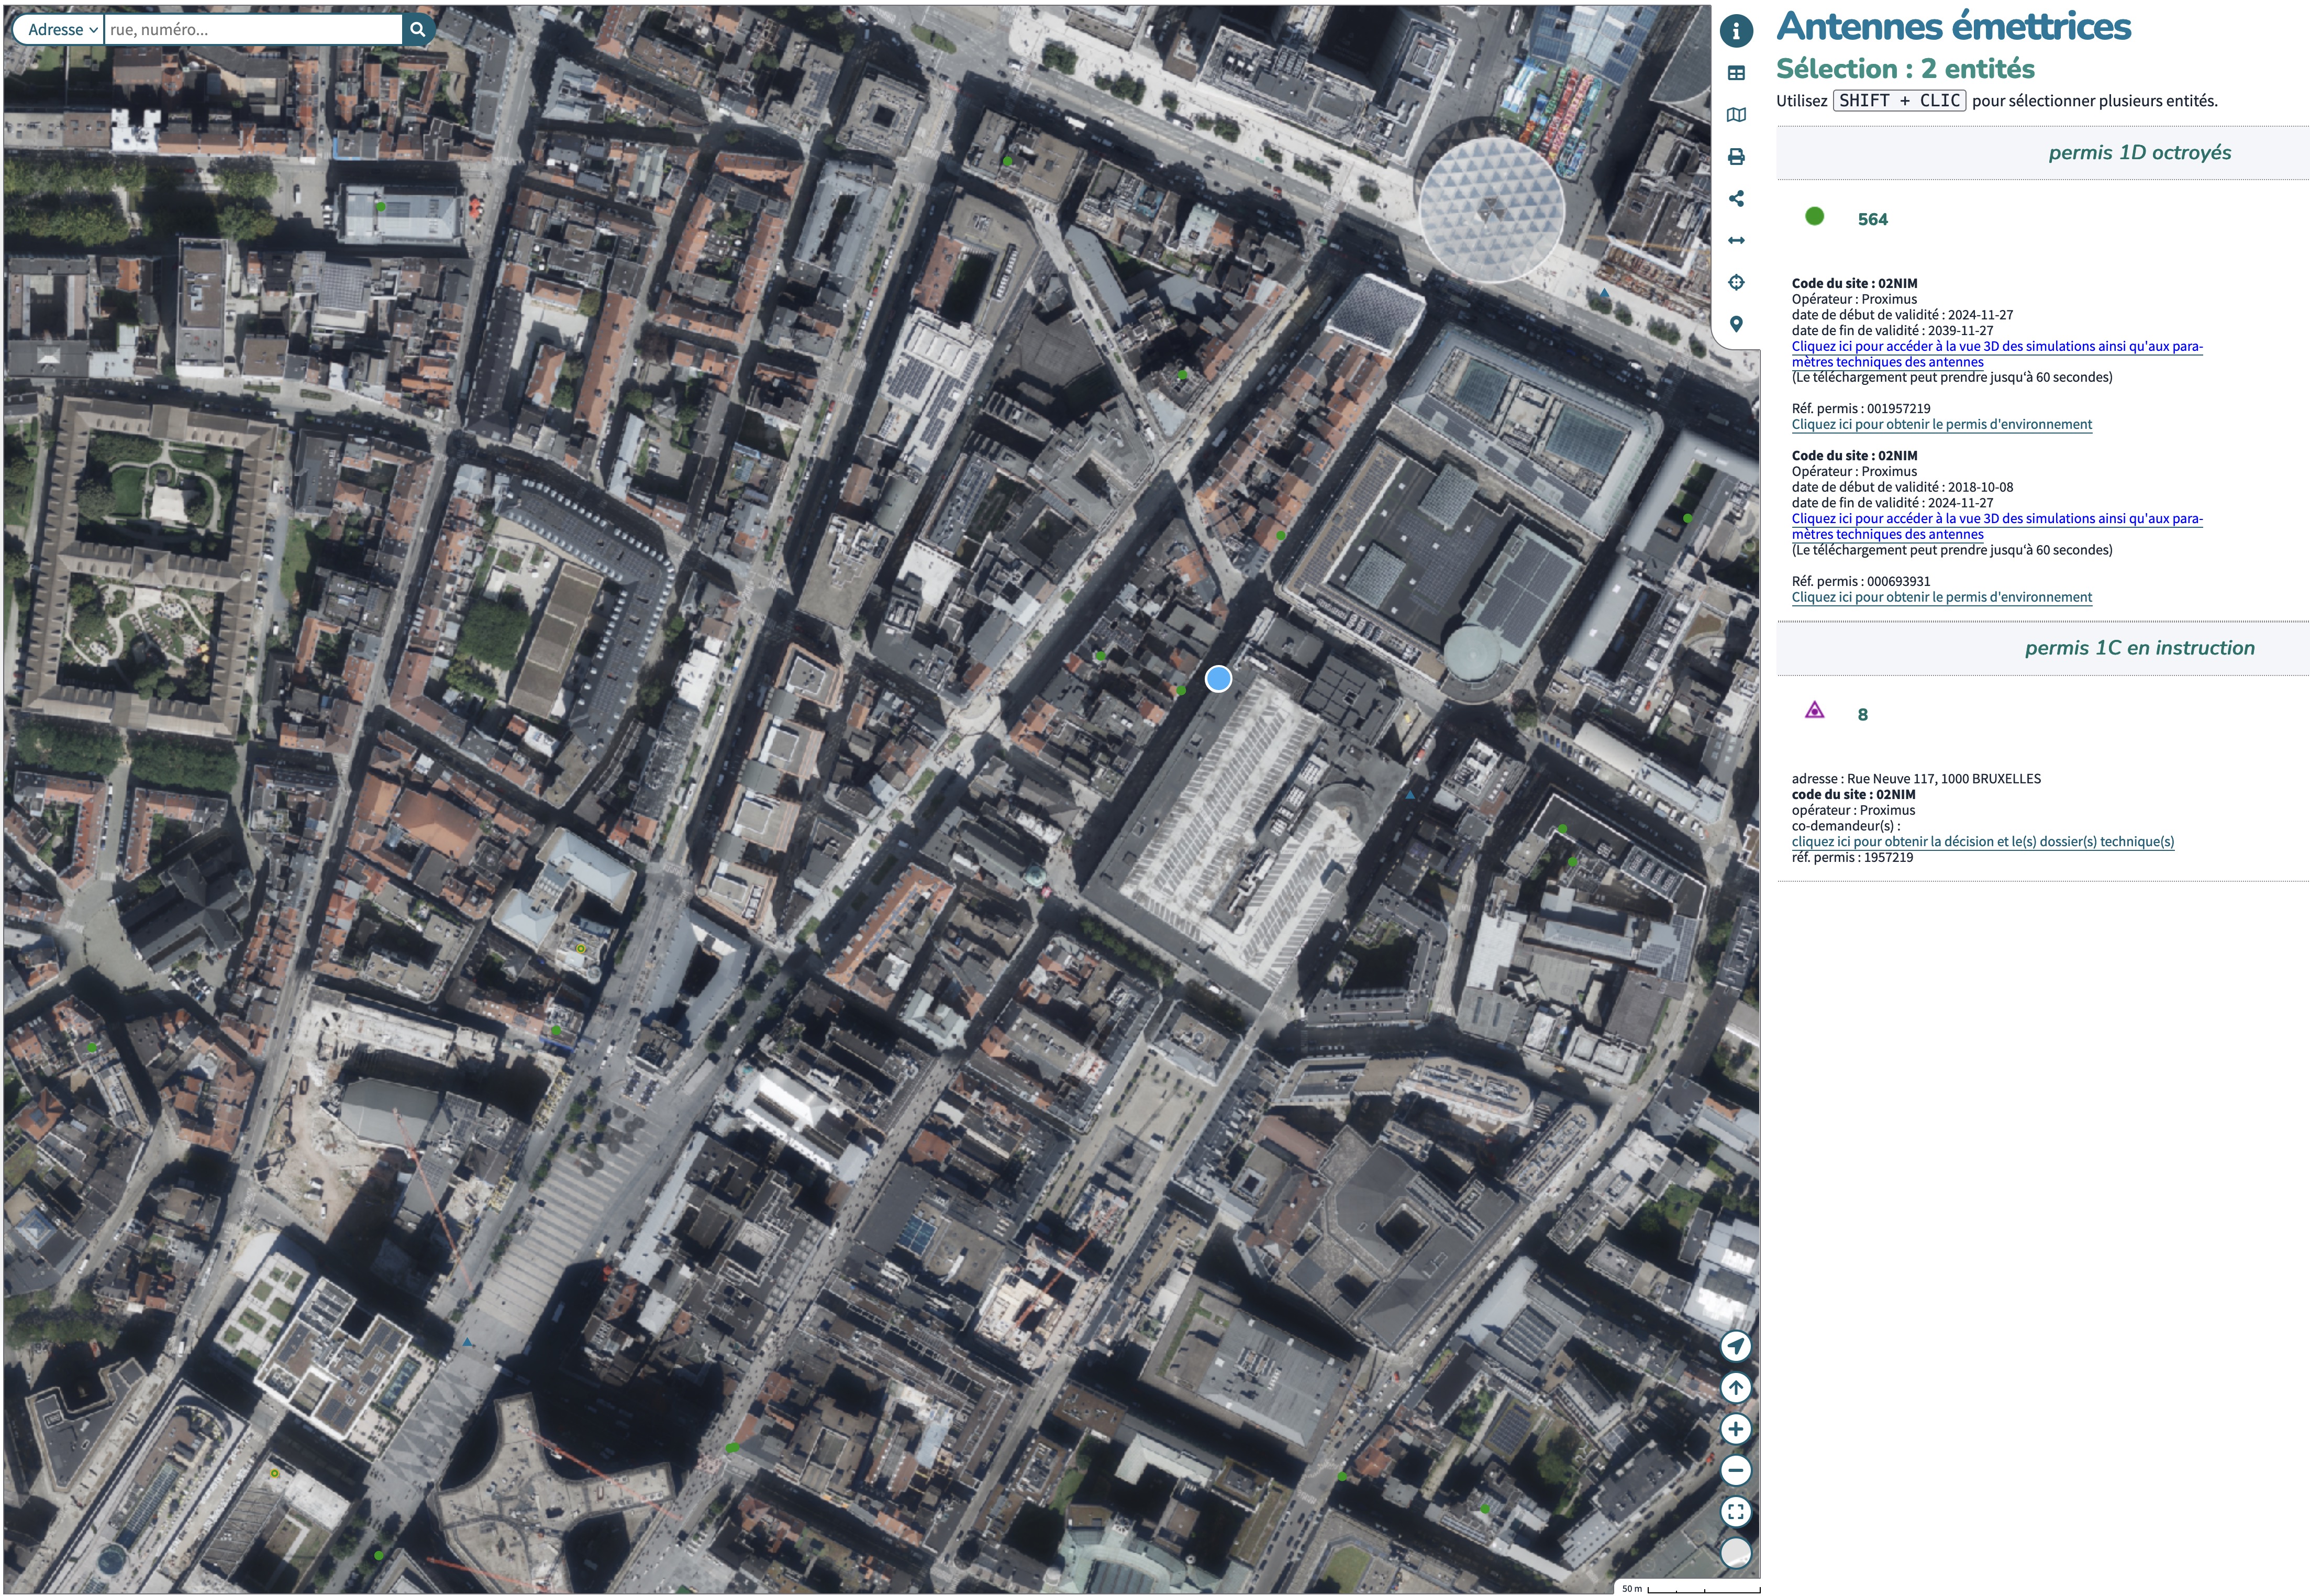Open the map layers icon in the sidebar
Screen dimensions: 2310x1596
tap(1736, 115)
